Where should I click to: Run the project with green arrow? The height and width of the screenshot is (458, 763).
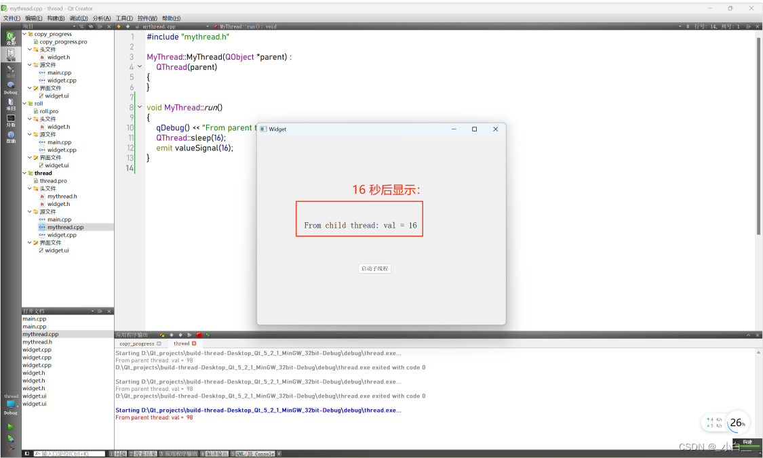tap(10, 427)
